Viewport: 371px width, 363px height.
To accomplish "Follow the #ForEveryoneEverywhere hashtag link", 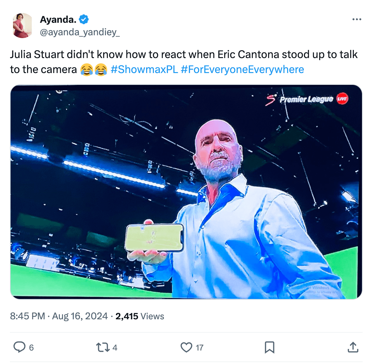I will pos(242,69).
